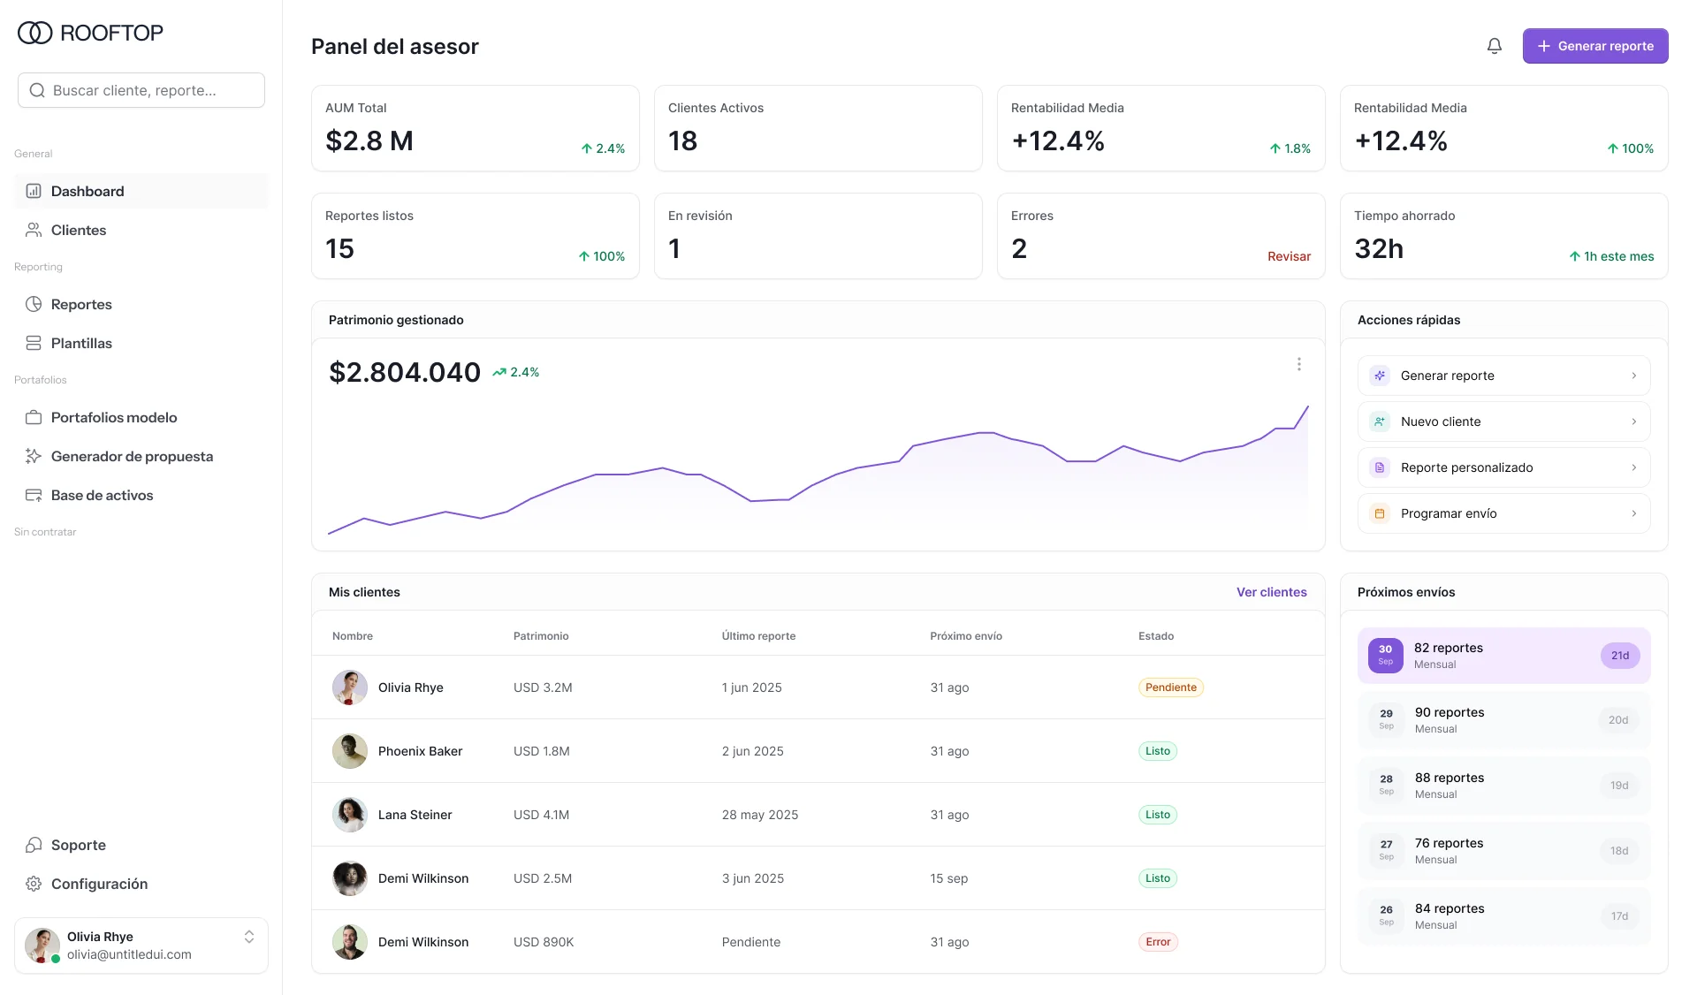Screen dimensions: 1697x995
Task: Follow the Ver clientes link
Action: click(x=1271, y=592)
